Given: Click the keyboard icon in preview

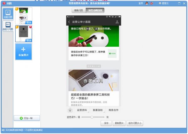Looking at the screenshot, I should [70, 110].
